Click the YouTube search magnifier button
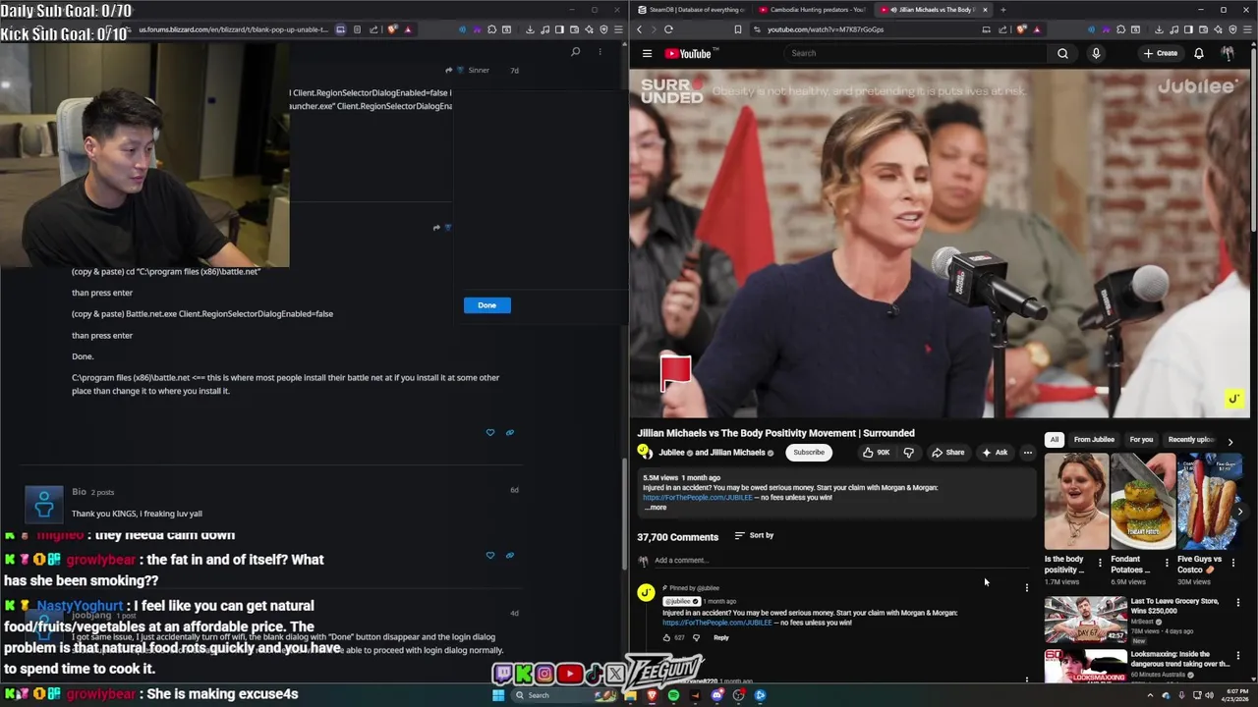 pyautogui.click(x=1062, y=53)
